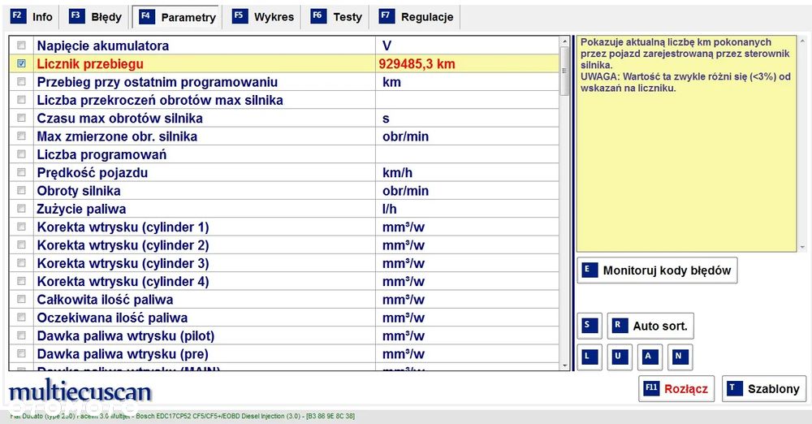Select the Zużycie paliwa checkbox

21,209
